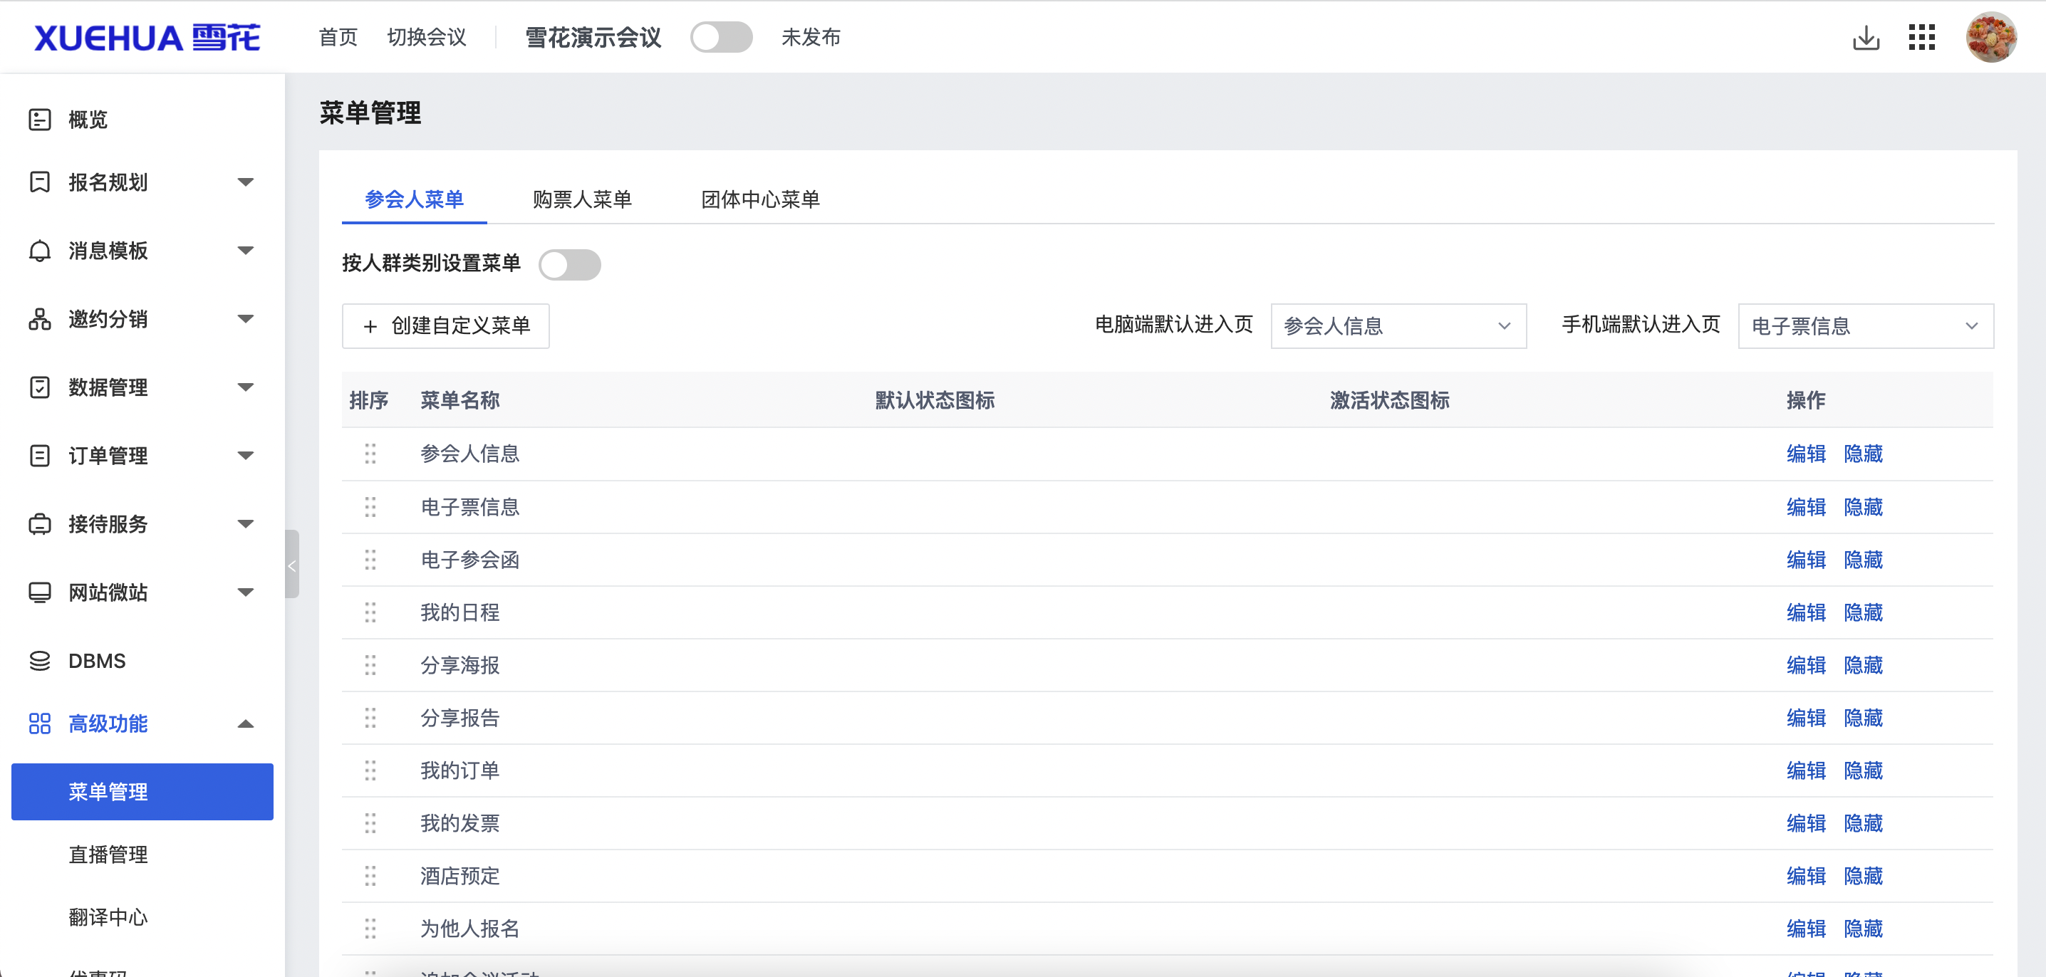Click drag handle for 我的订单 row

[x=370, y=770]
